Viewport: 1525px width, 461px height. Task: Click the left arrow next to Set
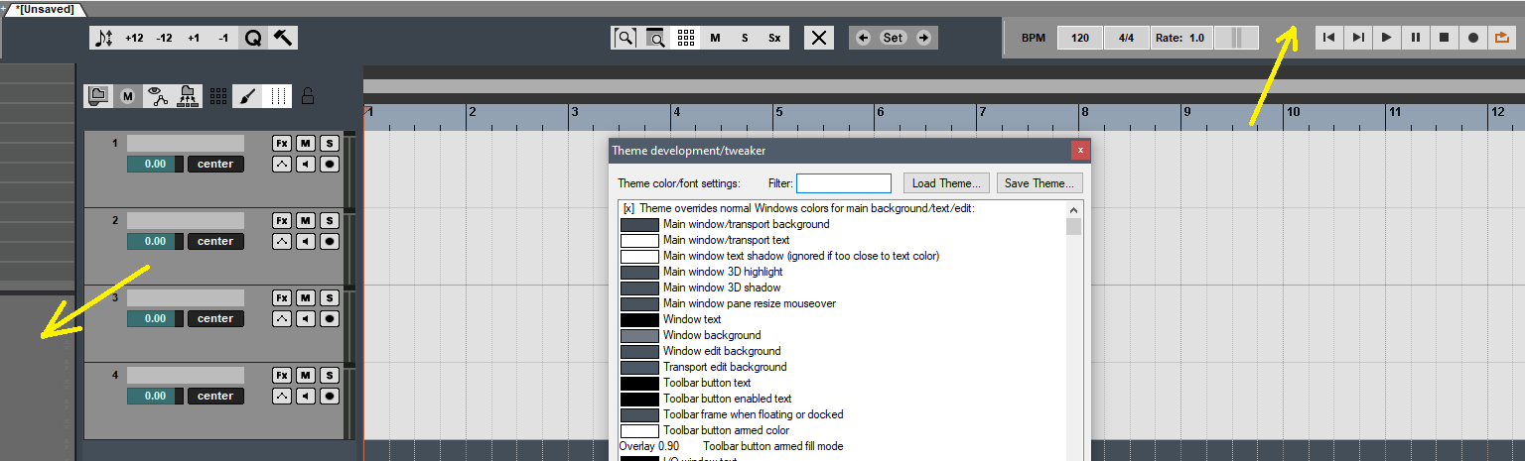863,38
